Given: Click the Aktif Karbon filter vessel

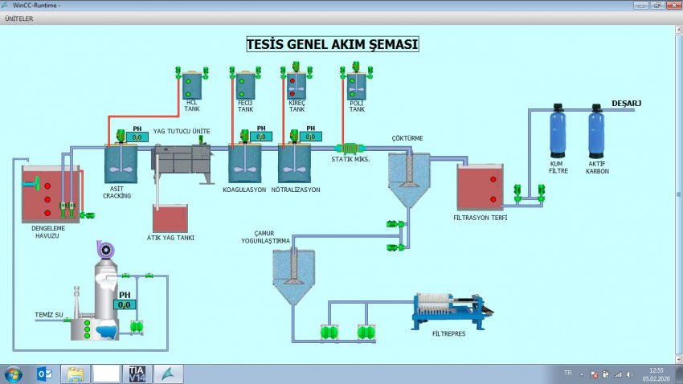Looking at the screenshot, I should click(x=596, y=132).
